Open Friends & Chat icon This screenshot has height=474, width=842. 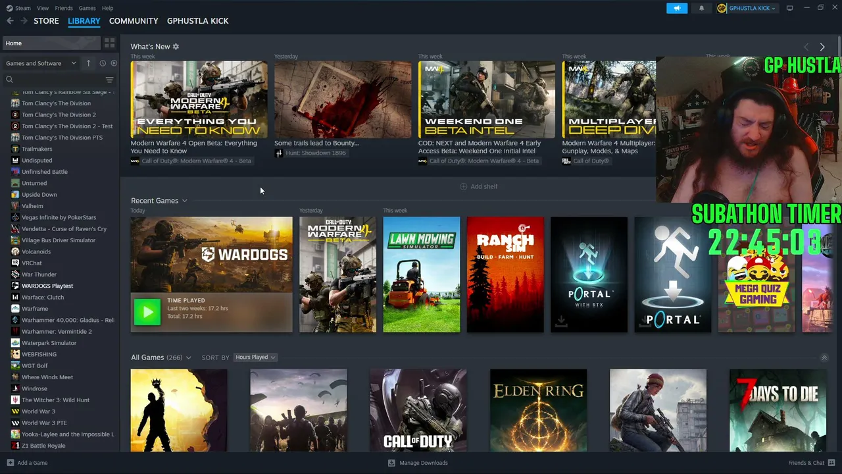pyautogui.click(x=831, y=463)
